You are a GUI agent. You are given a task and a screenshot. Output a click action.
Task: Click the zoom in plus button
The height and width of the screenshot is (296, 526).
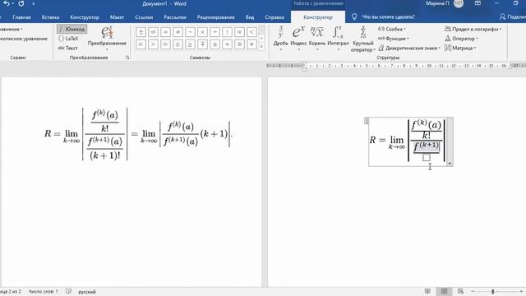521,292
